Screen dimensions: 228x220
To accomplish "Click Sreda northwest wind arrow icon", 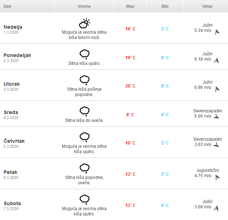I will coord(217,116).
